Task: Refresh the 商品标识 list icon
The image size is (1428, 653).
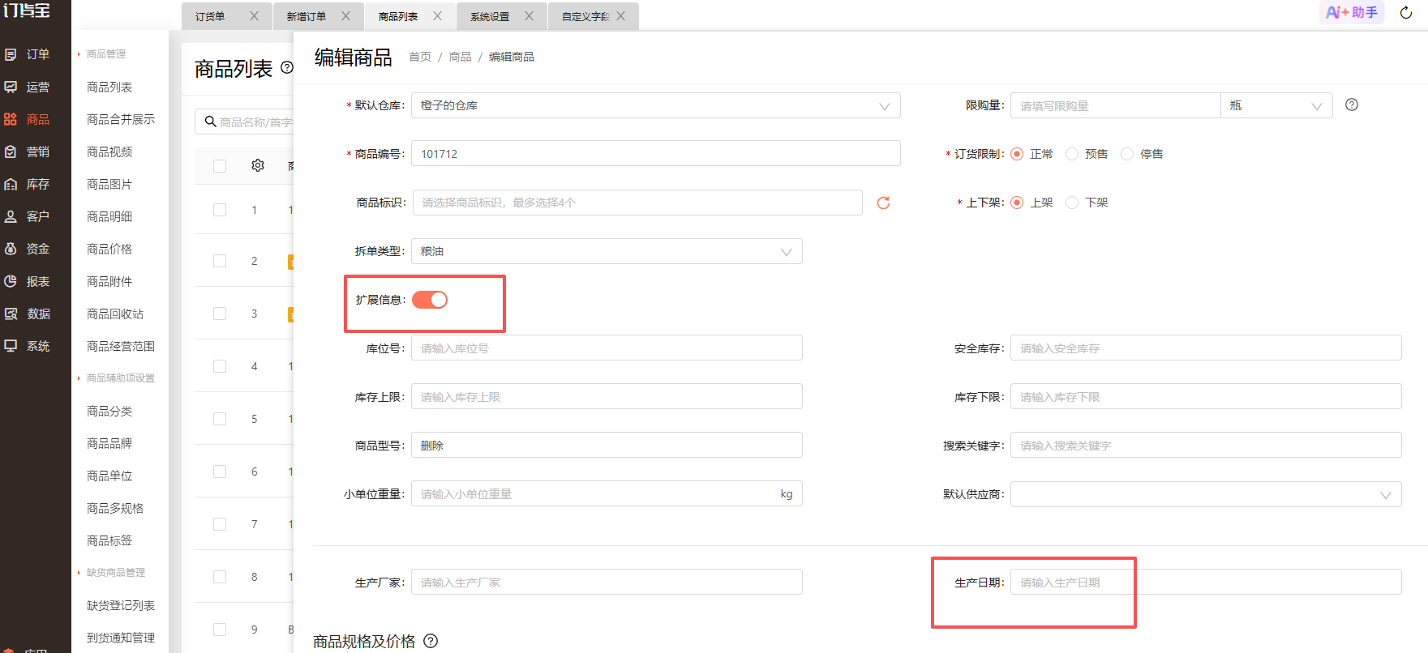Action: coord(883,203)
